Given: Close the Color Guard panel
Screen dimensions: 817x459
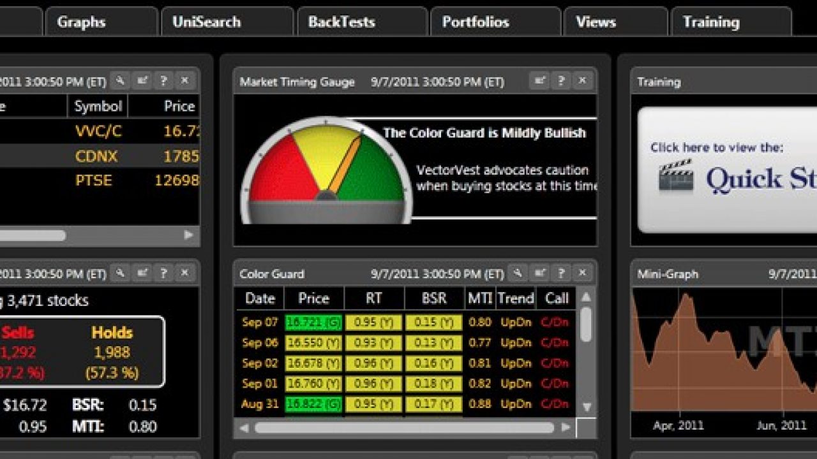Looking at the screenshot, I should (582, 273).
